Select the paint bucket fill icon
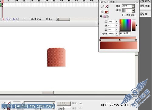The image size is (152, 110). tap(102, 12)
